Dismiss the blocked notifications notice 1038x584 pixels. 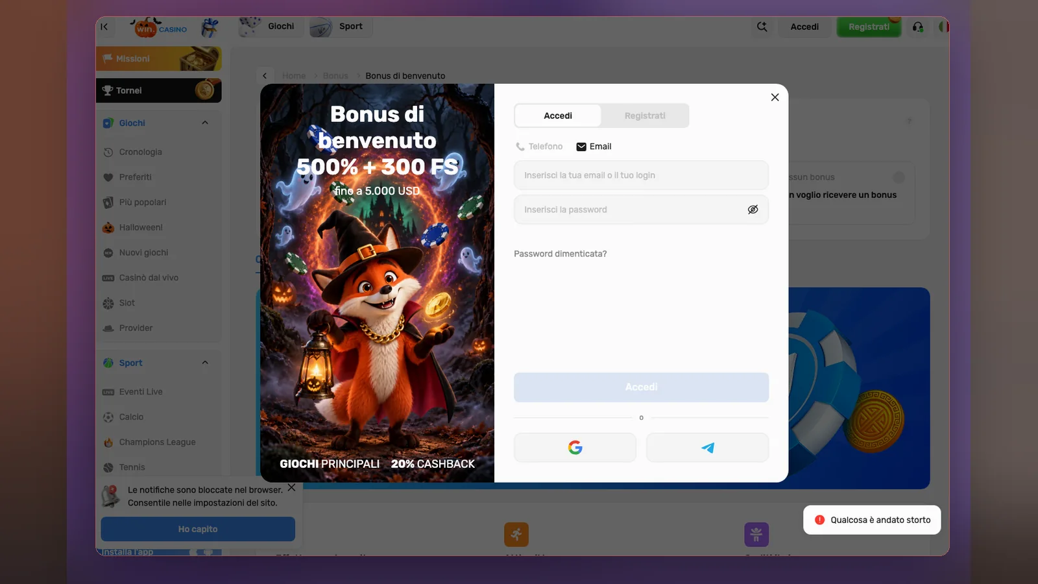click(x=291, y=487)
